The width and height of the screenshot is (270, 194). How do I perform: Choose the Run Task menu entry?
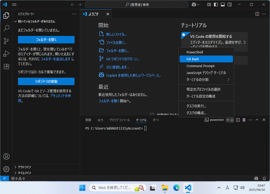(x=206, y=106)
